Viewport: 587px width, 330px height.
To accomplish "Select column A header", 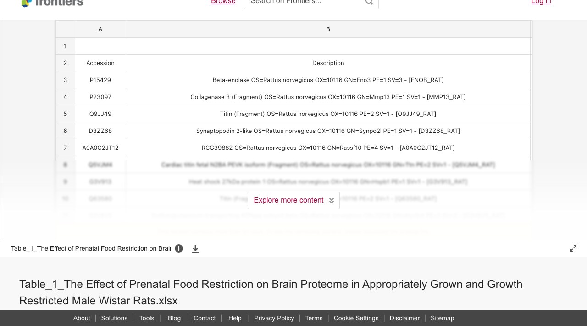I will click(x=100, y=29).
